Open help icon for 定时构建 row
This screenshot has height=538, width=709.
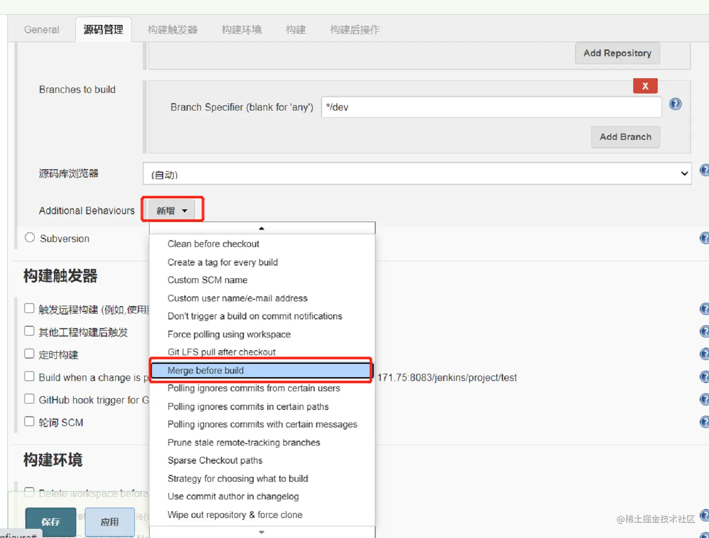(x=705, y=354)
